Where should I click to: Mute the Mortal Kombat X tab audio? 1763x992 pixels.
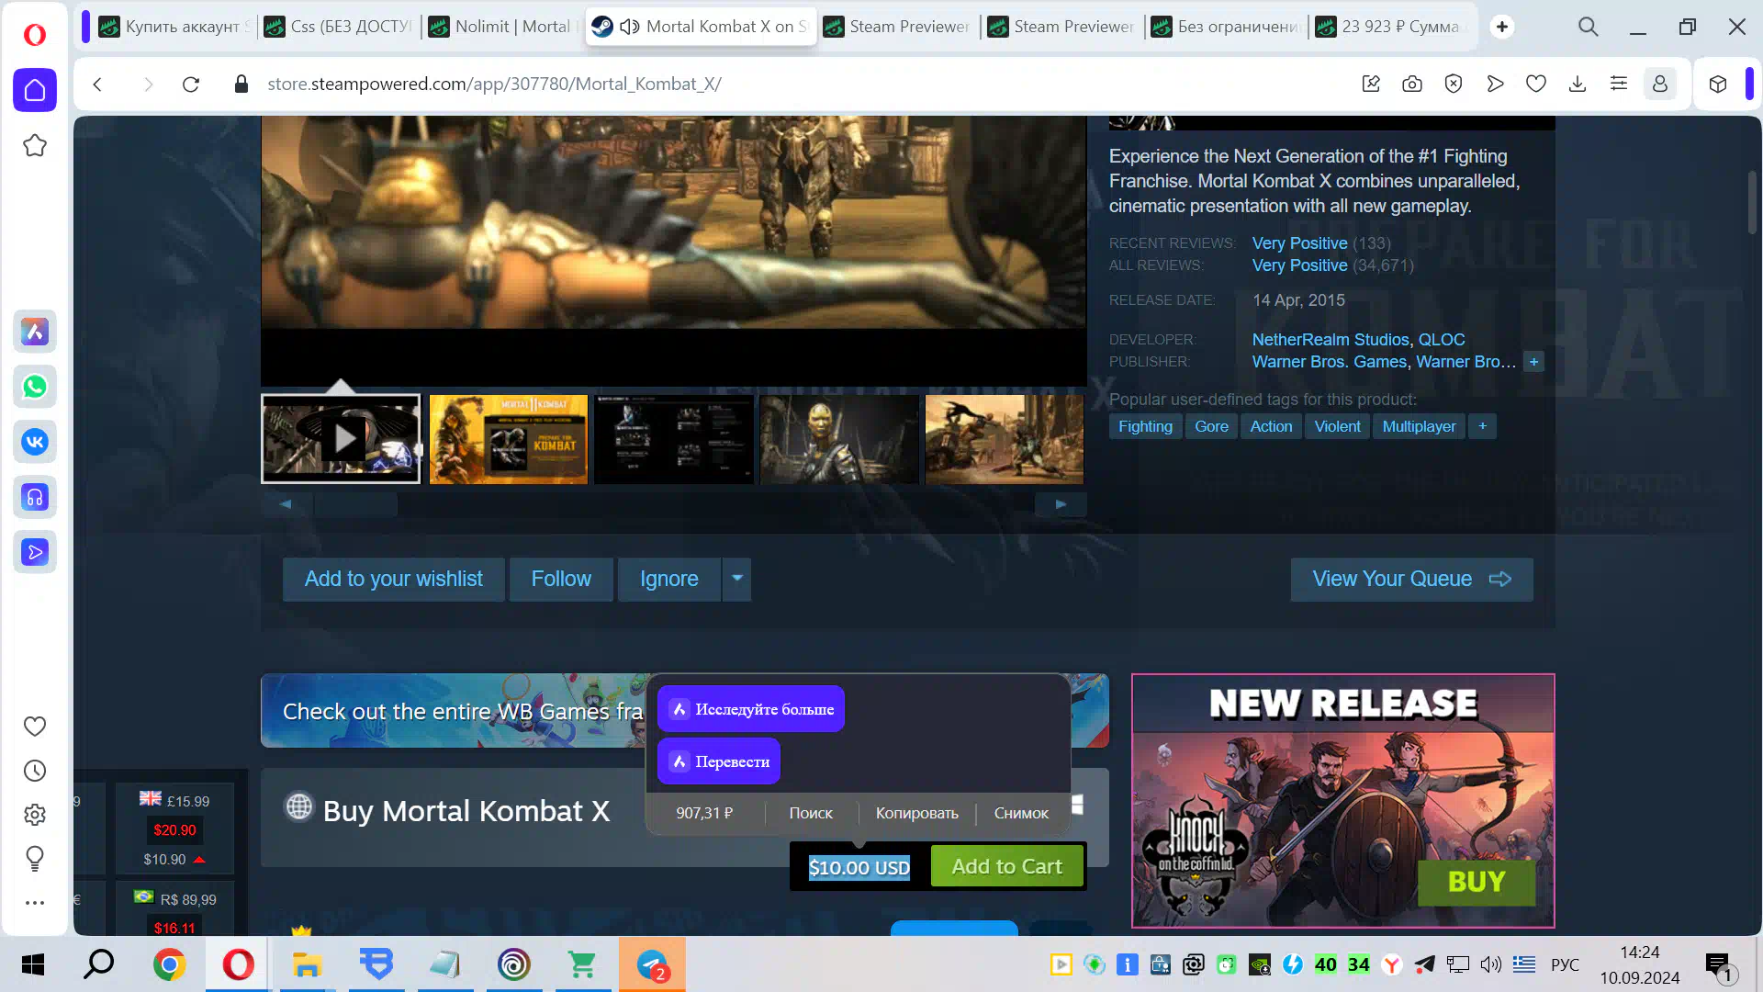(x=630, y=27)
